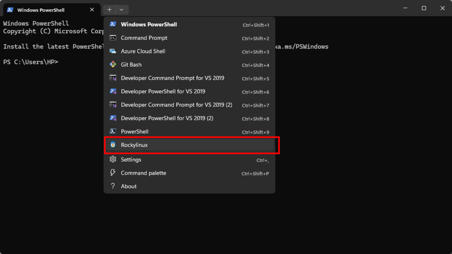452x254 pixels.
Task: Click the Ctrl+Shift+5 shortcut text
Action: 256,78
